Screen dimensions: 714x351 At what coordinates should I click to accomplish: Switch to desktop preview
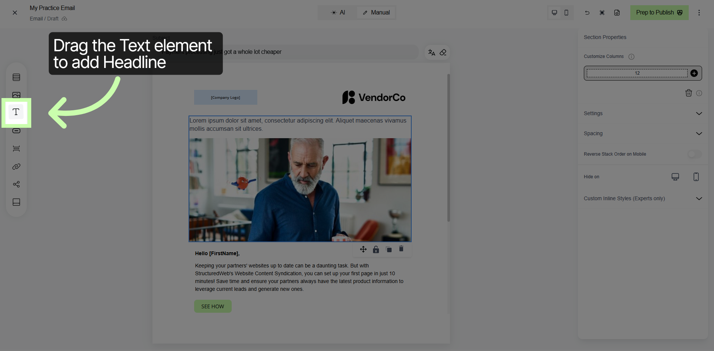point(554,13)
